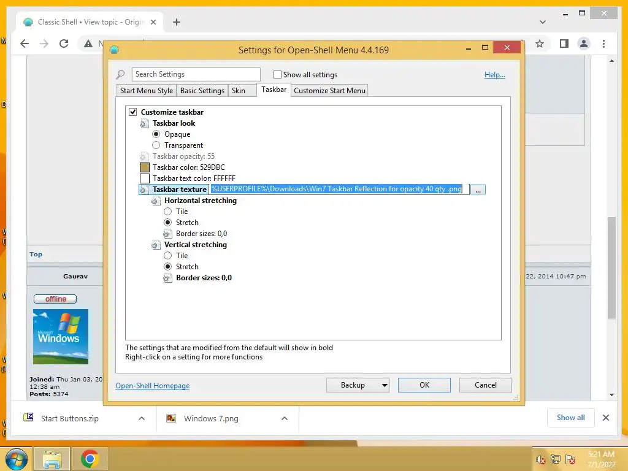Click the magnifier icon beside Search Settings
The width and height of the screenshot is (628, 471).
[120, 74]
